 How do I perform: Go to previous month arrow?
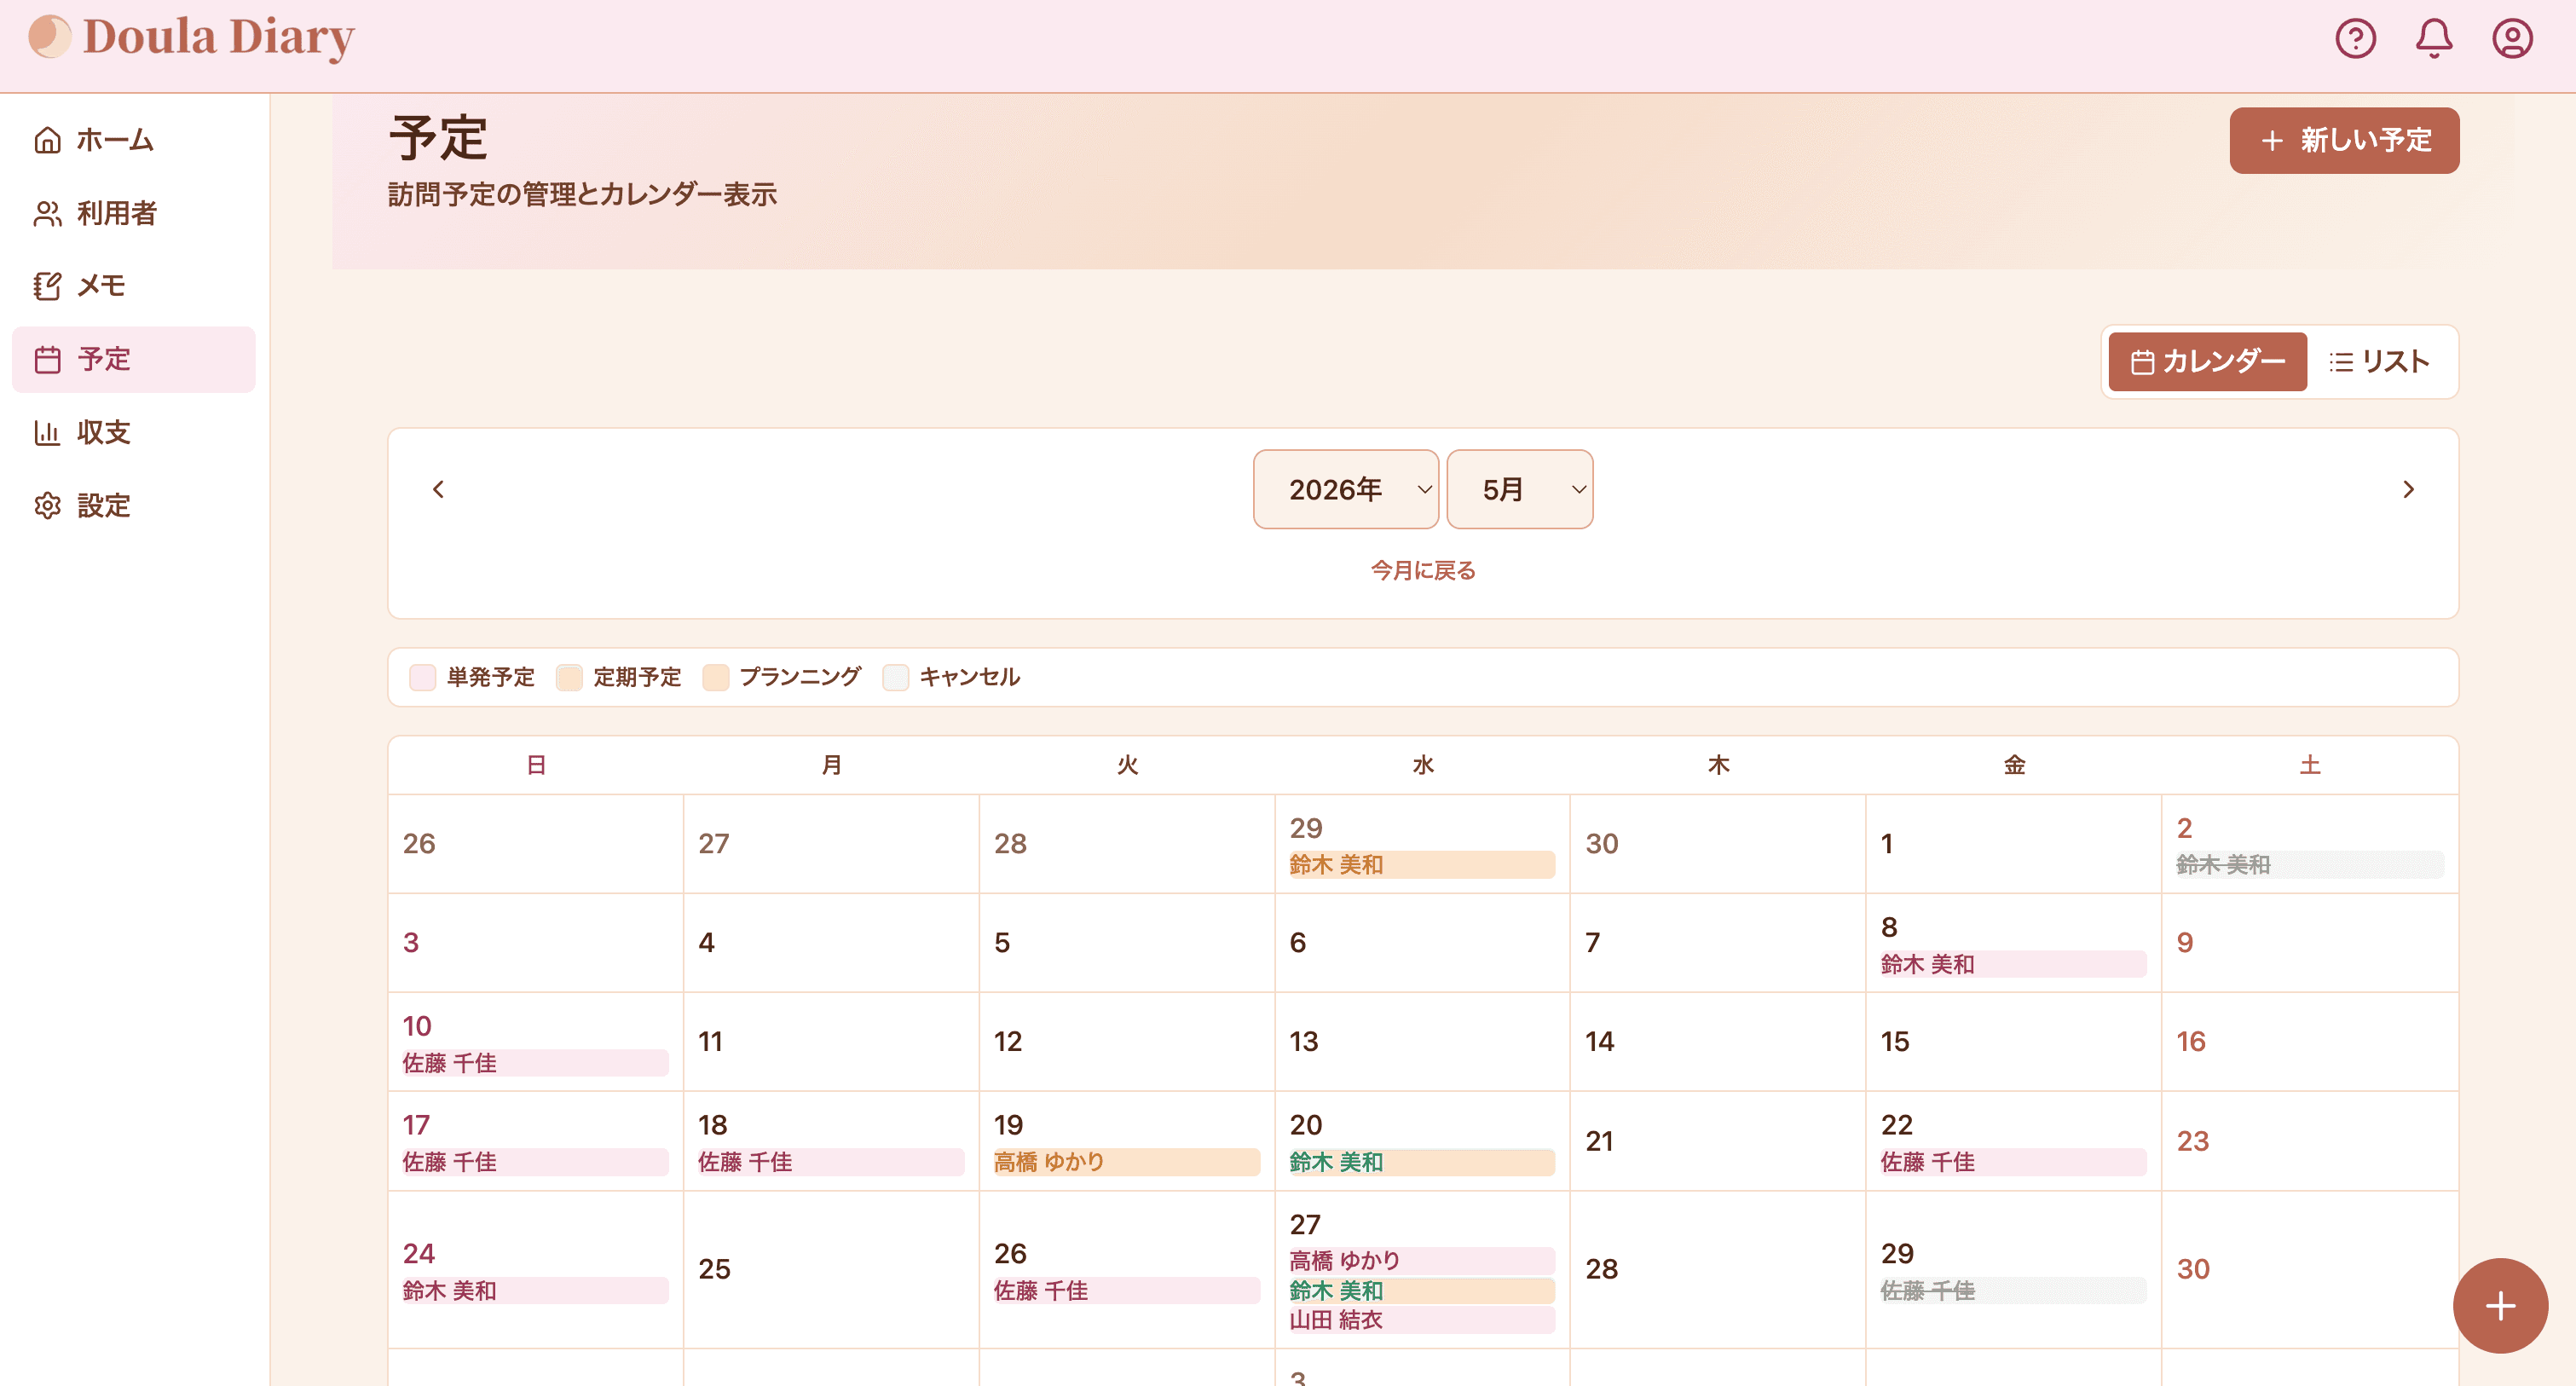point(438,489)
